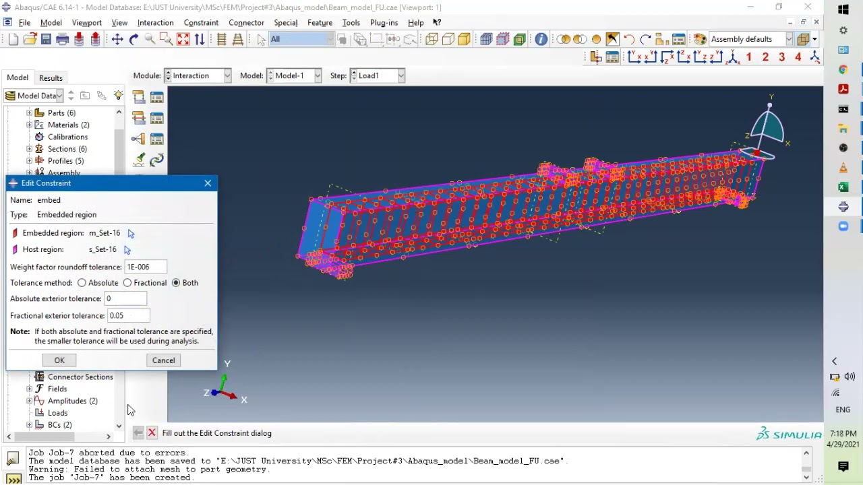Select Fractional tolerance method
The height and width of the screenshot is (485, 863).
pos(127,283)
